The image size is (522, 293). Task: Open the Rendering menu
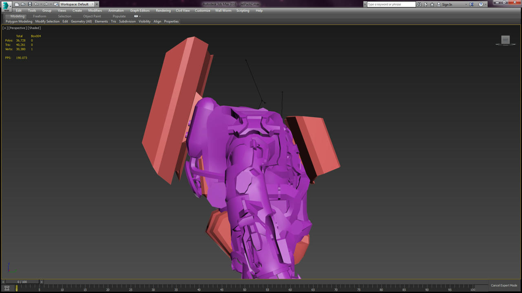163,11
